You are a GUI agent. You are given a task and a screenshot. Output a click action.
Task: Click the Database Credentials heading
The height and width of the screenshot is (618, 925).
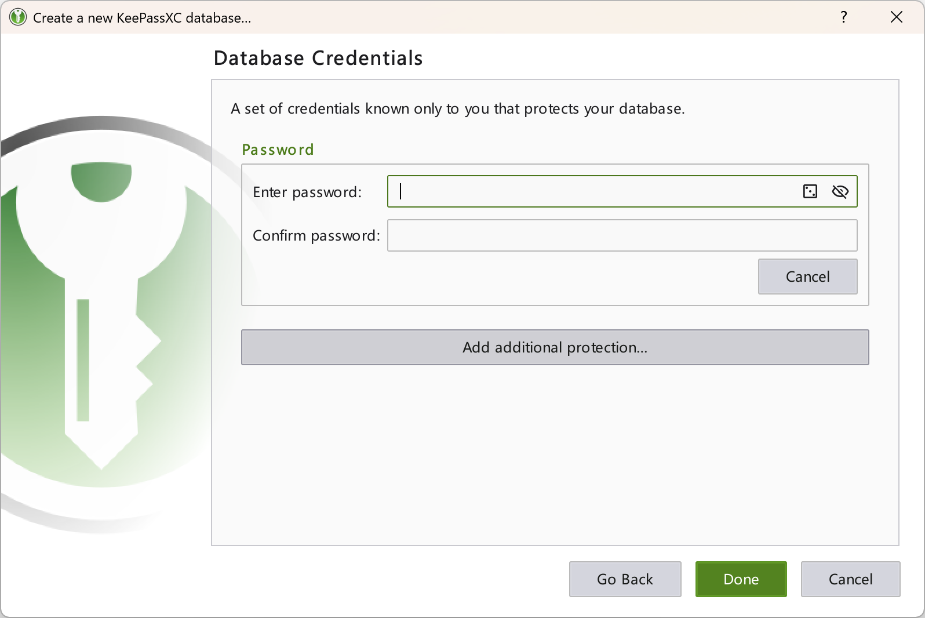[x=318, y=58]
